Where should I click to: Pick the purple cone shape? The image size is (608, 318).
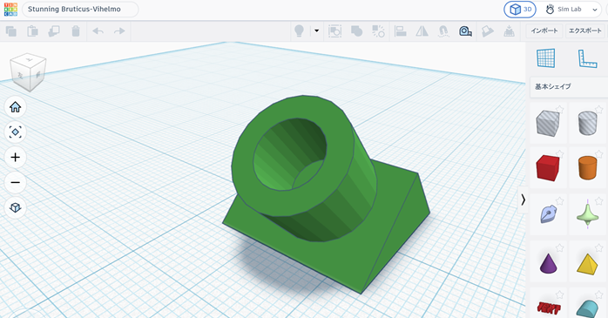coord(548,263)
